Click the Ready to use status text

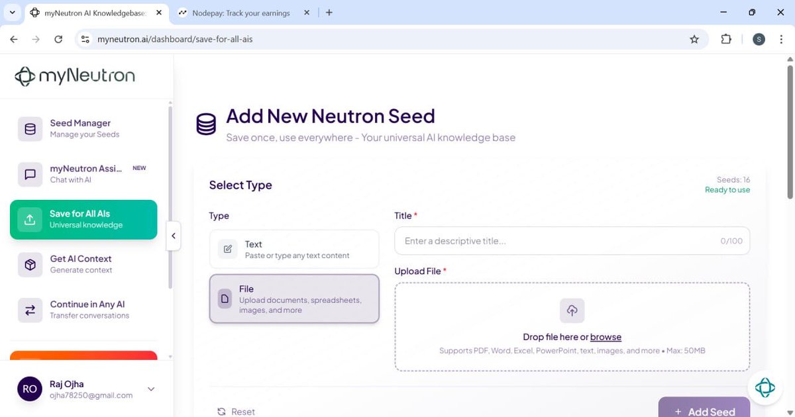coord(727,190)
